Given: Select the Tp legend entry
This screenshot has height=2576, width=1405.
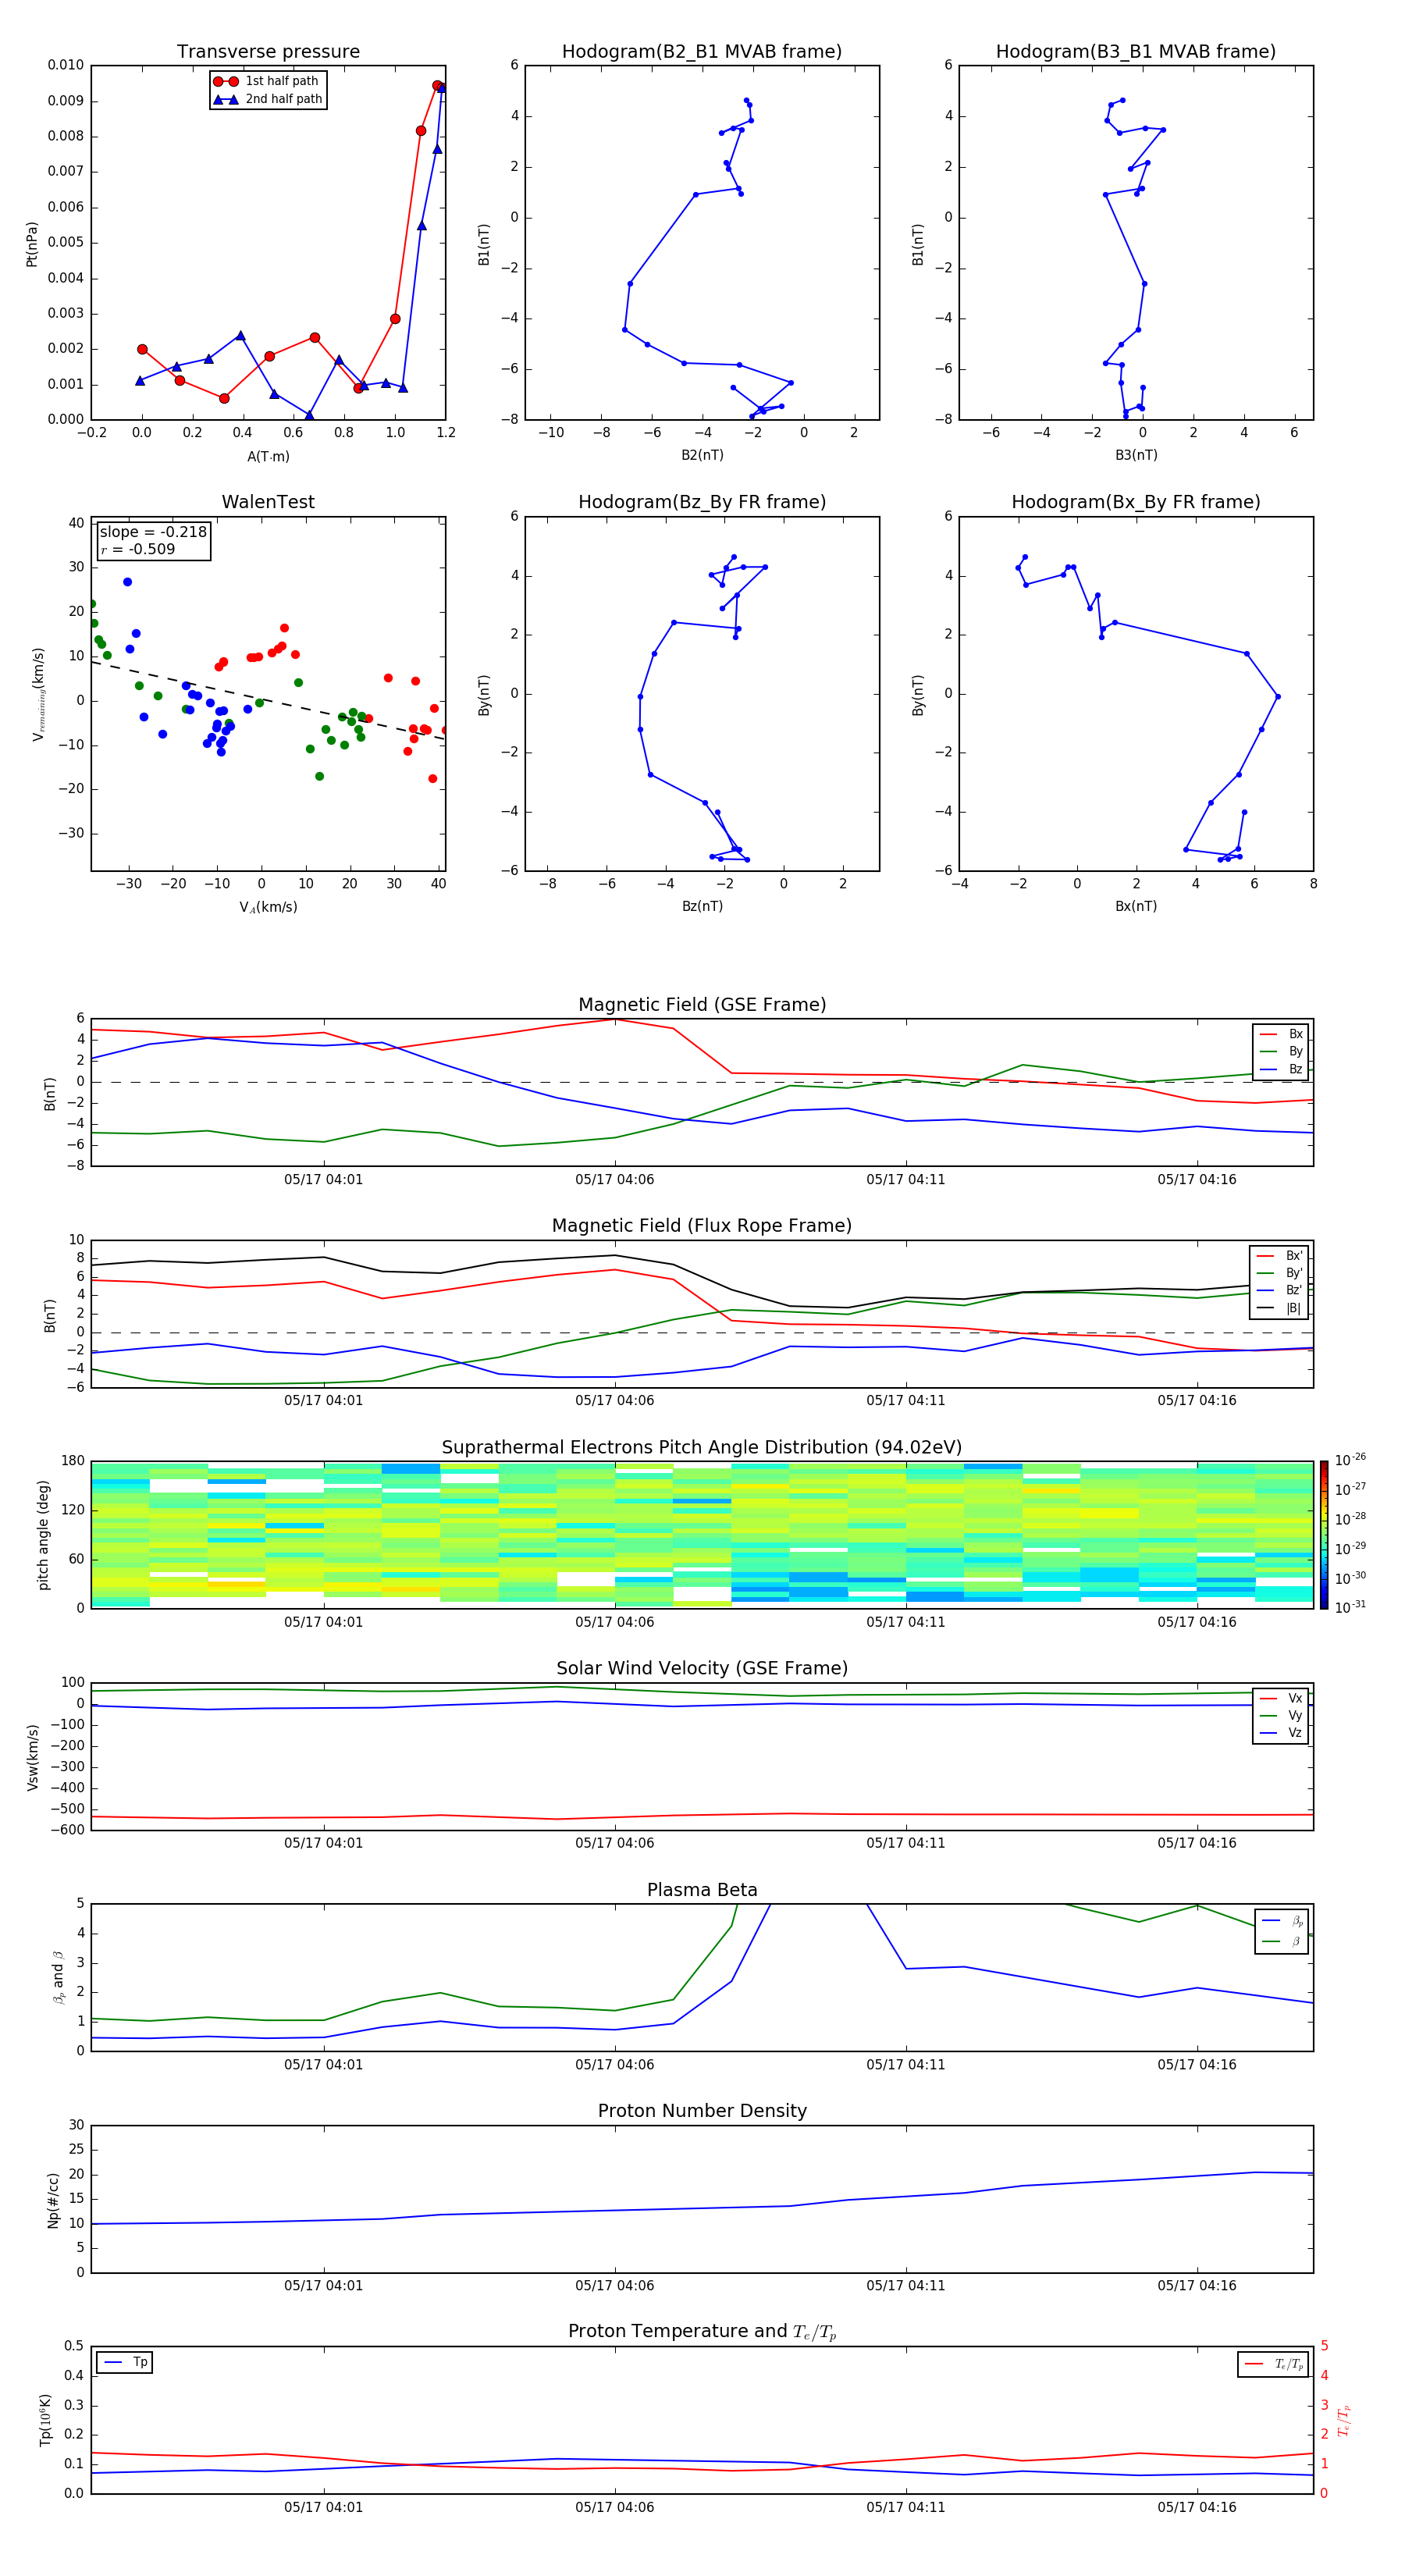Looking at the screenshot, I should tap(125, 2362).
